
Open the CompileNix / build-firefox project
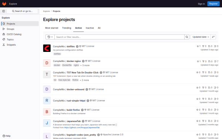66,110
